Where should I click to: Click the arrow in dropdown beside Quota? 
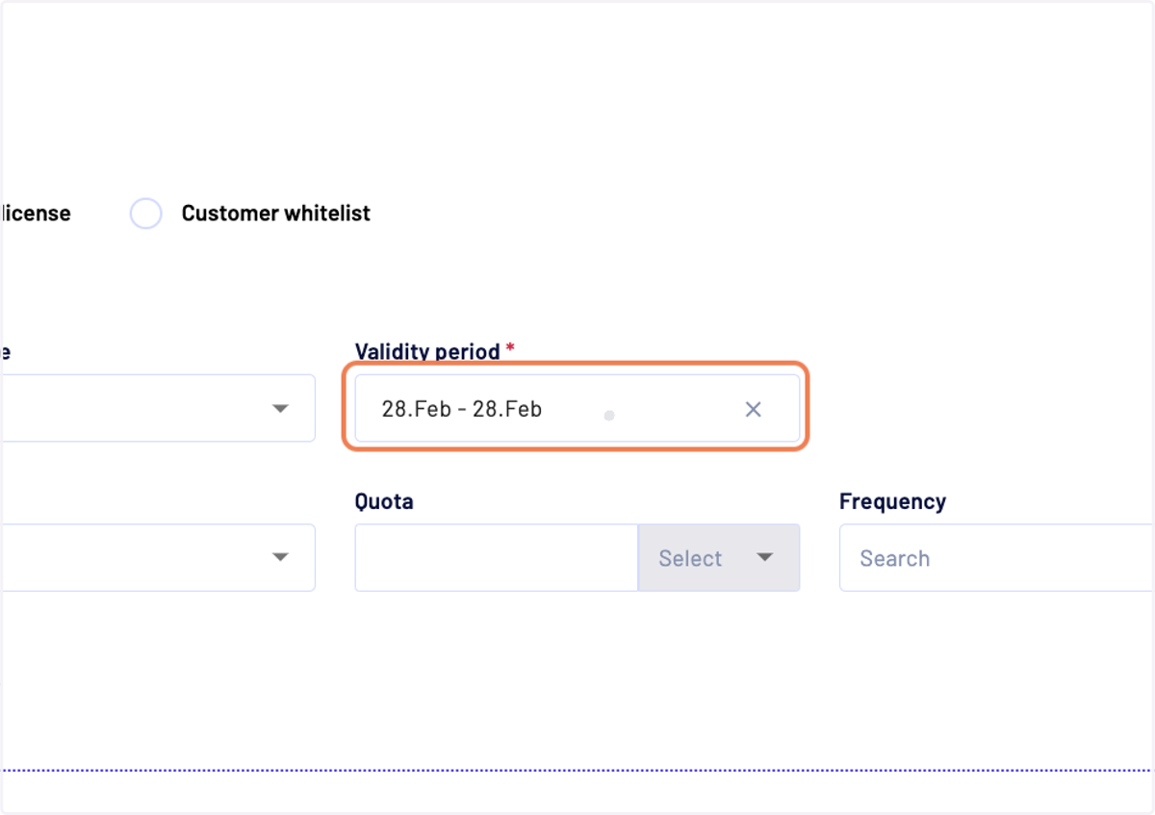tap(280, 557)
